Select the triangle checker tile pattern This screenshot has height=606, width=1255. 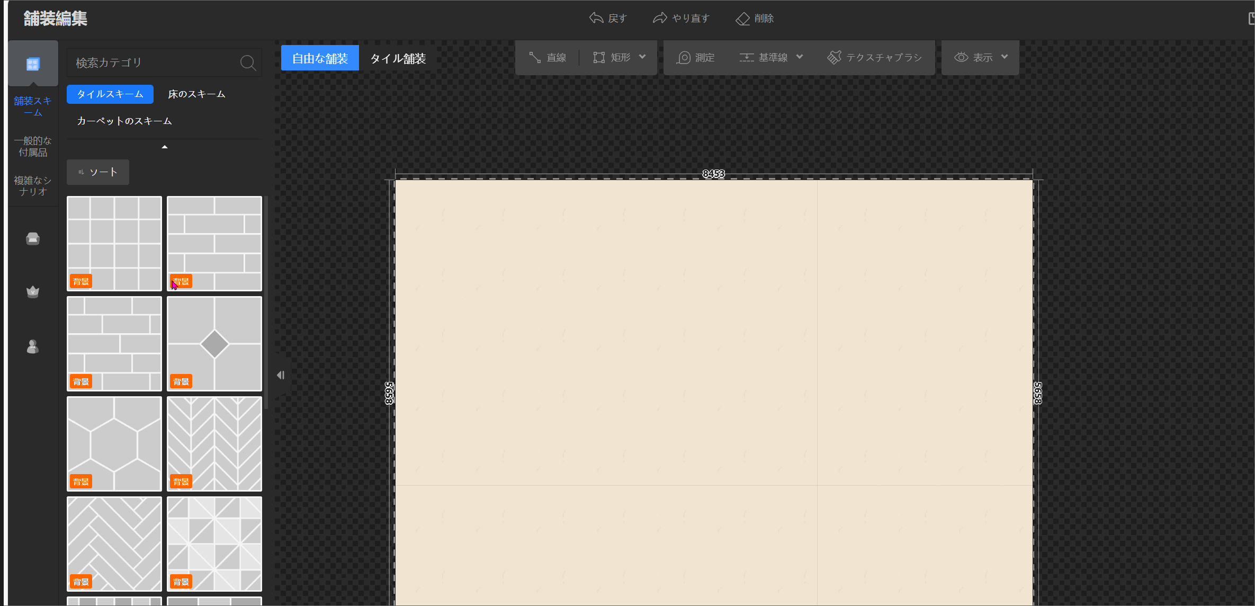(x=214, y=544)
